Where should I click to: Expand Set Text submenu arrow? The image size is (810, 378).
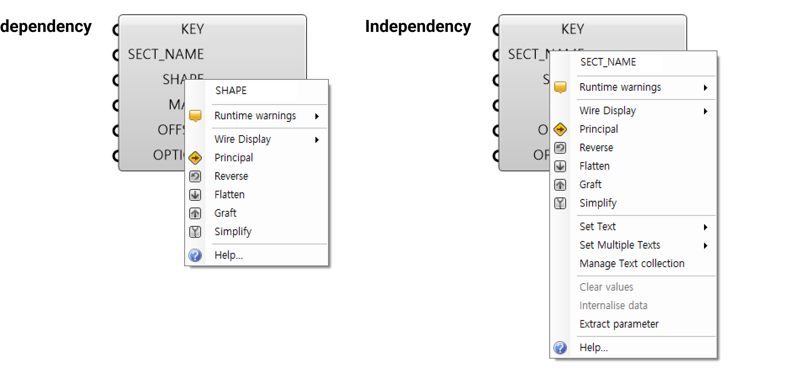(706, 227)
